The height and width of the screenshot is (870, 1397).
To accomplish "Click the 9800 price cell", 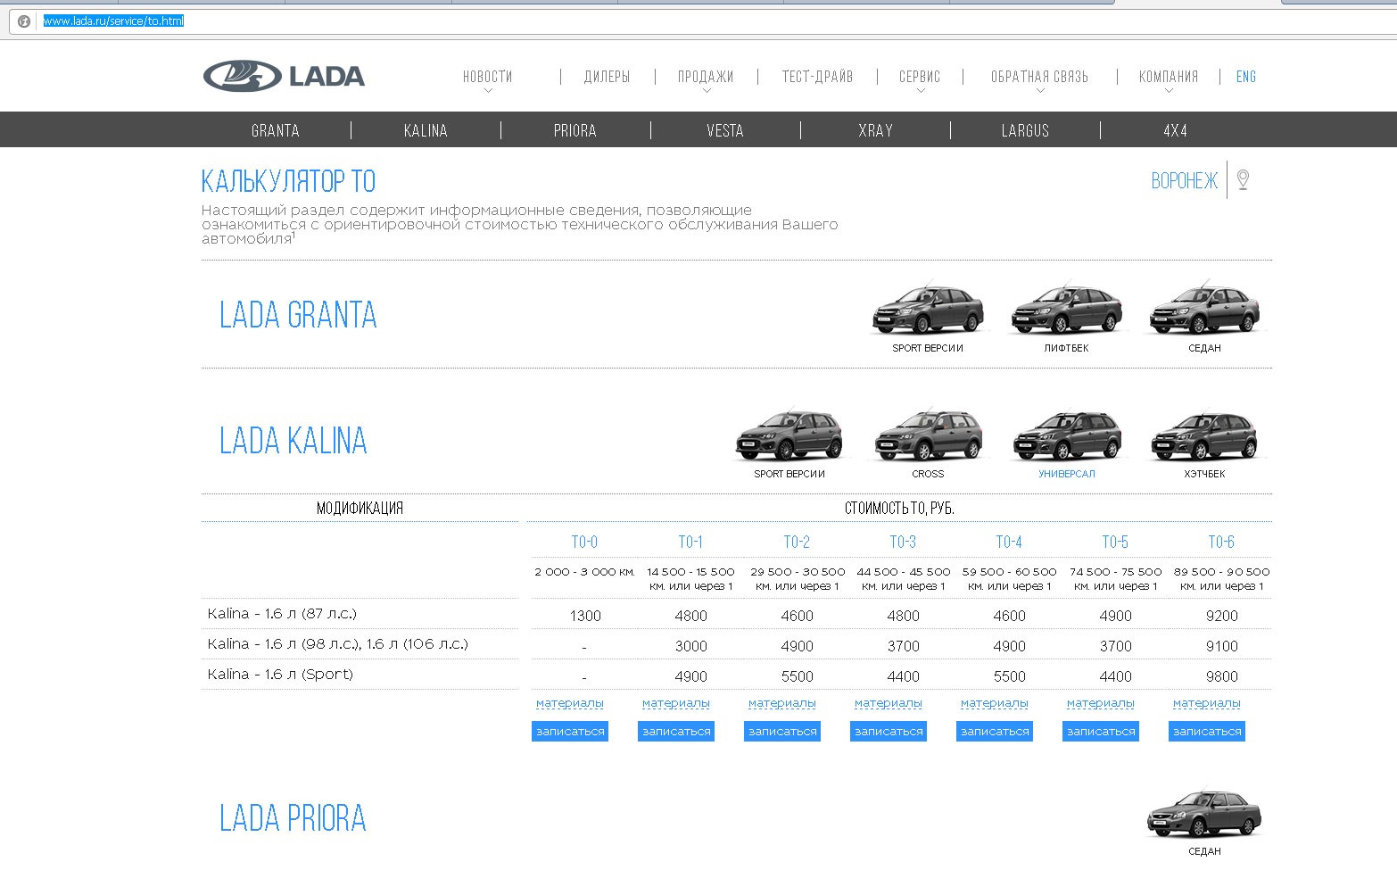I will click(1221, 676).
